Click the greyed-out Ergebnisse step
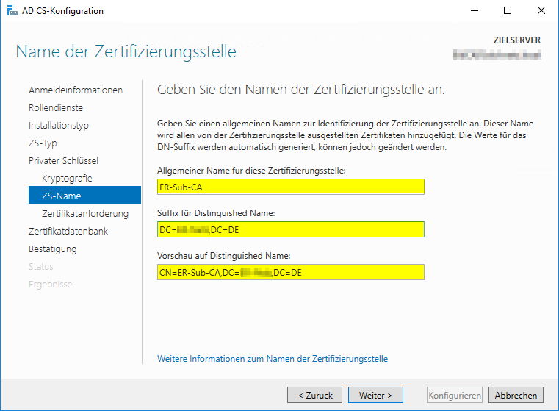The height and width of the screenshot is (411, 559). (51, 285)
